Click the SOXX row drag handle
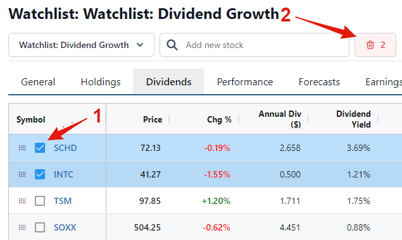Viewport: 402px width, 240px height. pyautogui.click(x=22, y=227)
